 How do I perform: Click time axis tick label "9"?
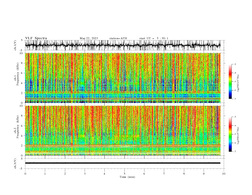(204, 174)
